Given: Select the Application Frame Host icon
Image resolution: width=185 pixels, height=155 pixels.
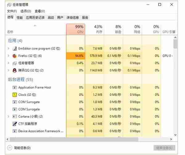Looking at the screenshot, I should pos(14,88).
